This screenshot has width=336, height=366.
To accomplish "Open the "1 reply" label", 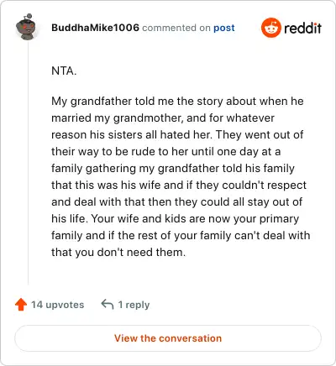I will pos(134,305).
